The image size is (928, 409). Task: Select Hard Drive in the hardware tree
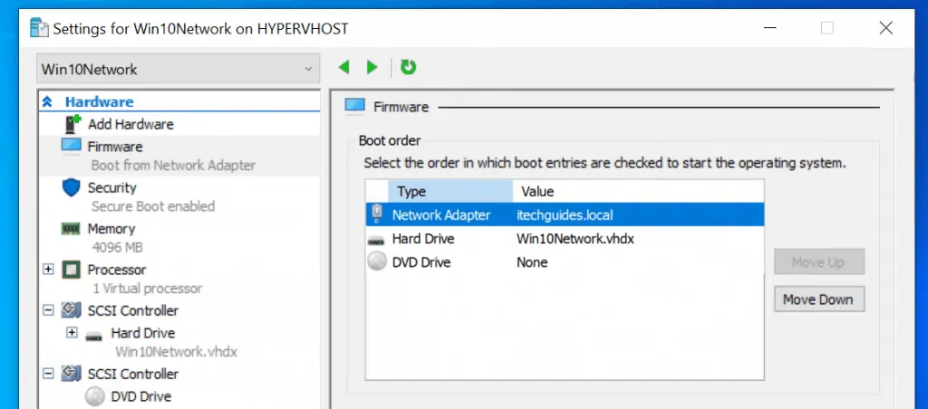tap(142, 333)
